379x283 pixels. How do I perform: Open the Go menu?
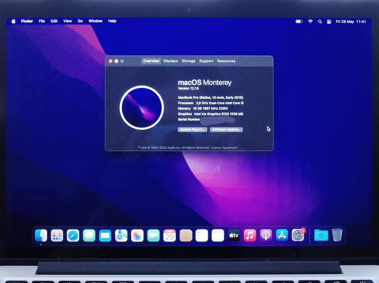80,21
